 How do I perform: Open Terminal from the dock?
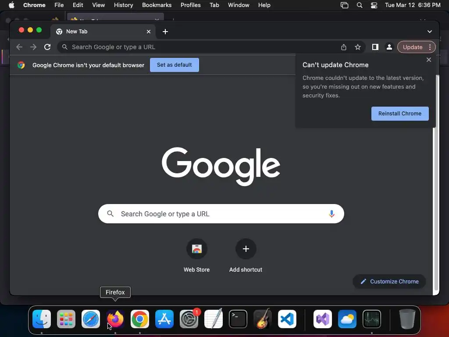click(x=238, y=319)
